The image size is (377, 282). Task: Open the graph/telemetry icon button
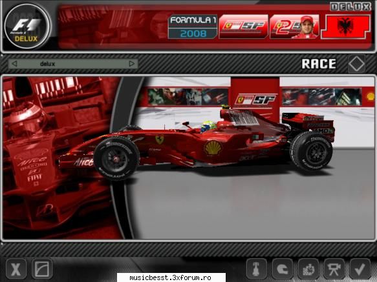(42, 269)
